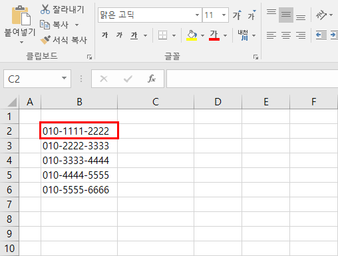Screen dimensions: 338x256
Task: Toggle underline 가 formatting
Action: coord(134,35)
